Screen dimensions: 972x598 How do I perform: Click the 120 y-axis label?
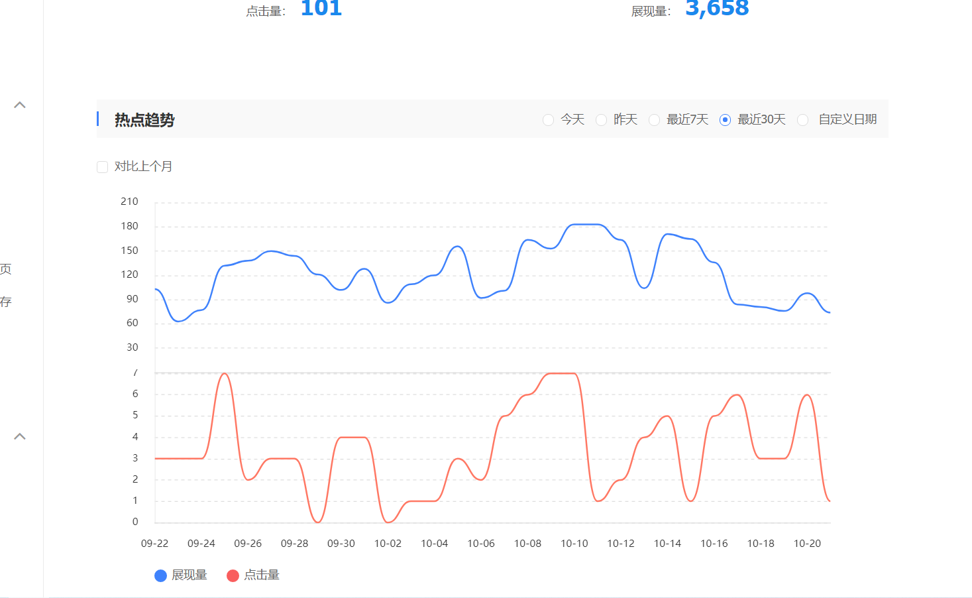[129, 274]
